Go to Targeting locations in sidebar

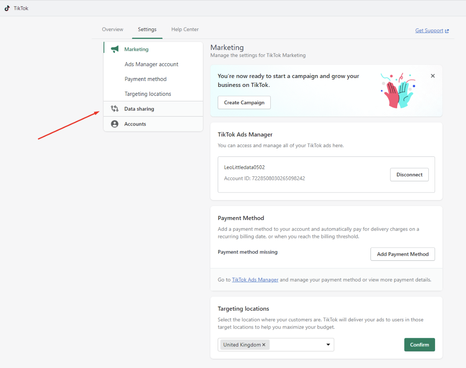pos(148,94)
